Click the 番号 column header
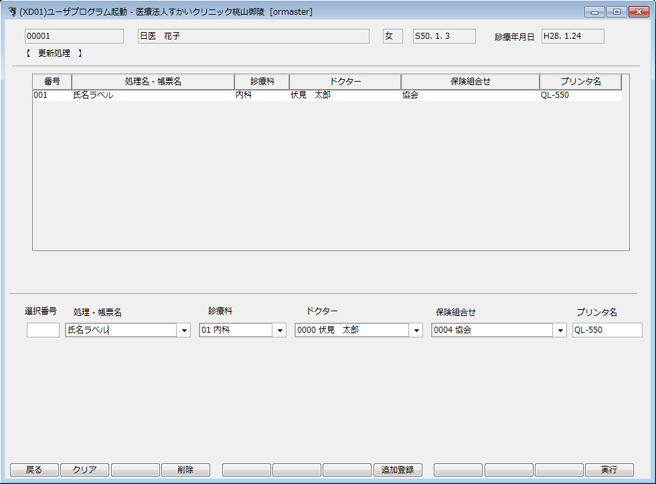Image resolution: width=656 pixels, height=484 pixels. (x=52, y=82)
